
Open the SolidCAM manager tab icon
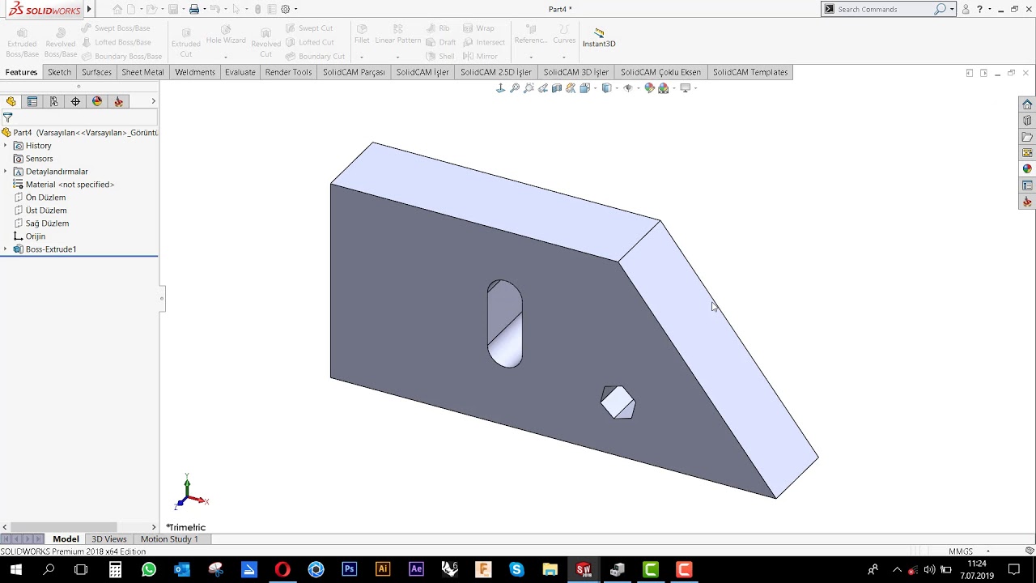pyautogui.click(x=118, y=101)
